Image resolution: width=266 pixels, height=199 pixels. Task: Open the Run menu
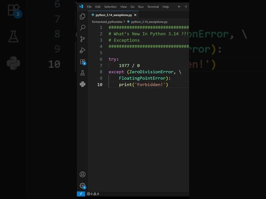141,7
